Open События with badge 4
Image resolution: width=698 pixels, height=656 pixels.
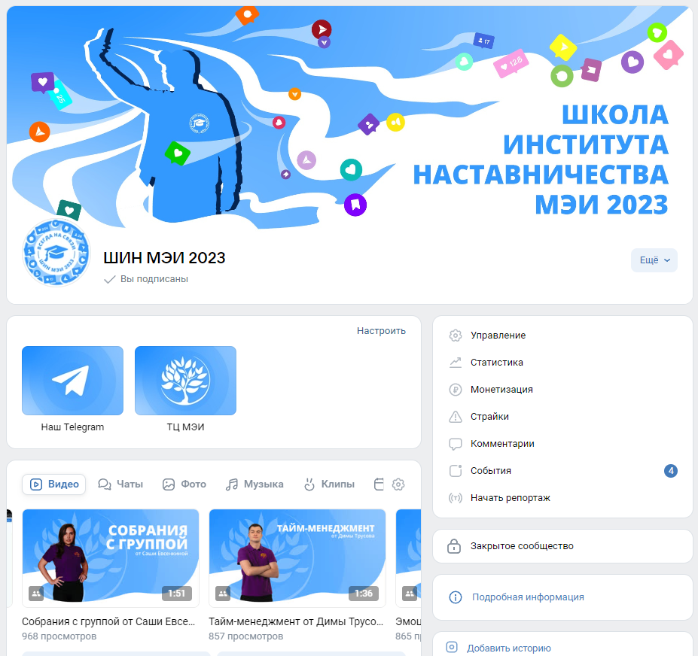(x=491, y=471)
